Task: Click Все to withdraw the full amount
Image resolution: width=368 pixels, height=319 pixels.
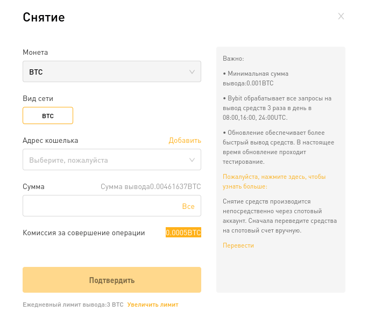Action: pos(188,206)
